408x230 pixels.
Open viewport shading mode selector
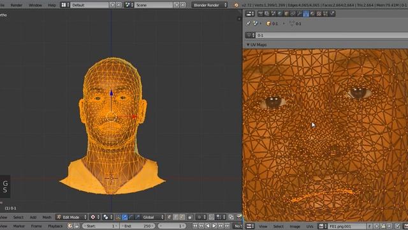(x=95, y=217)
